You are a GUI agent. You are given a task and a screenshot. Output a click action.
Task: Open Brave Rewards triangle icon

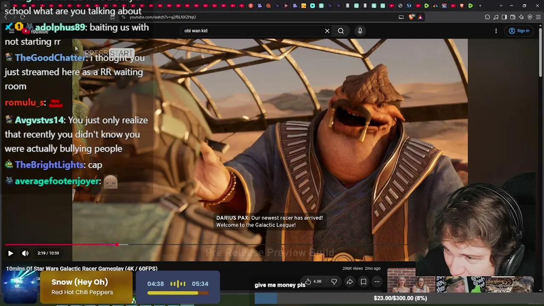420,17
